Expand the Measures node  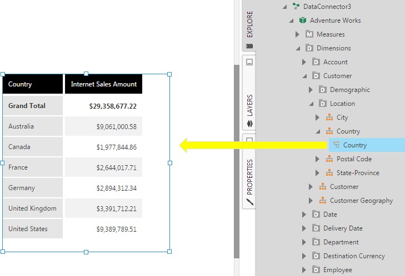[x=297, y=34]
